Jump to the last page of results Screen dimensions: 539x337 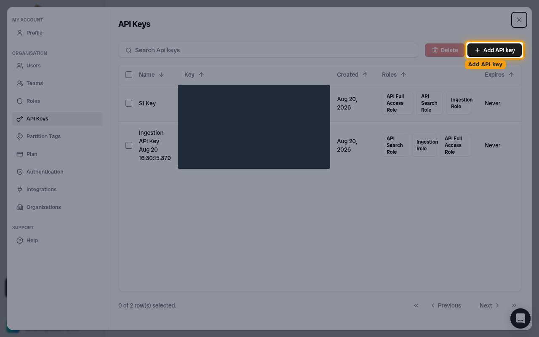[x=514, y=305]
